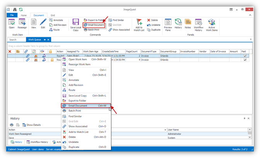
Task: Click Duplicate in the ribbon
Action: (154, 30)
